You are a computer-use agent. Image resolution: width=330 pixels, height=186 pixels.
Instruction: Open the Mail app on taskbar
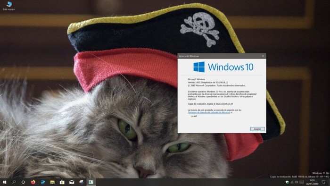coord(72,182)
